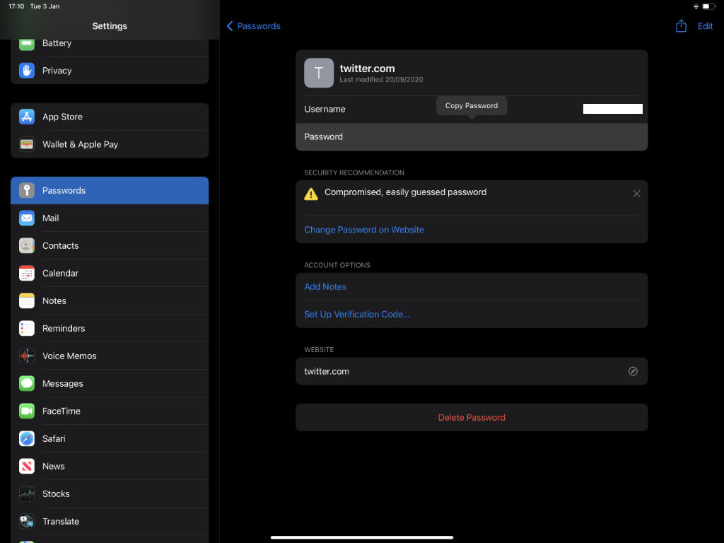Select the Passwords sidebar row
The width and height of the screenshot is (724, 543).
110,190
